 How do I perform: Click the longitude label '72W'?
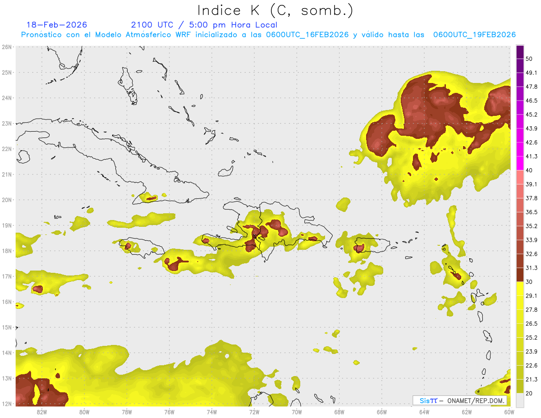[x=254, y=412]
